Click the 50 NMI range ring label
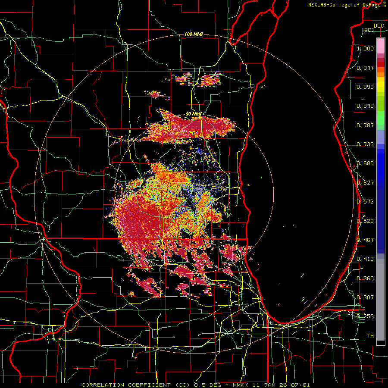Screen dimensions: 388x388 (194, 114)
